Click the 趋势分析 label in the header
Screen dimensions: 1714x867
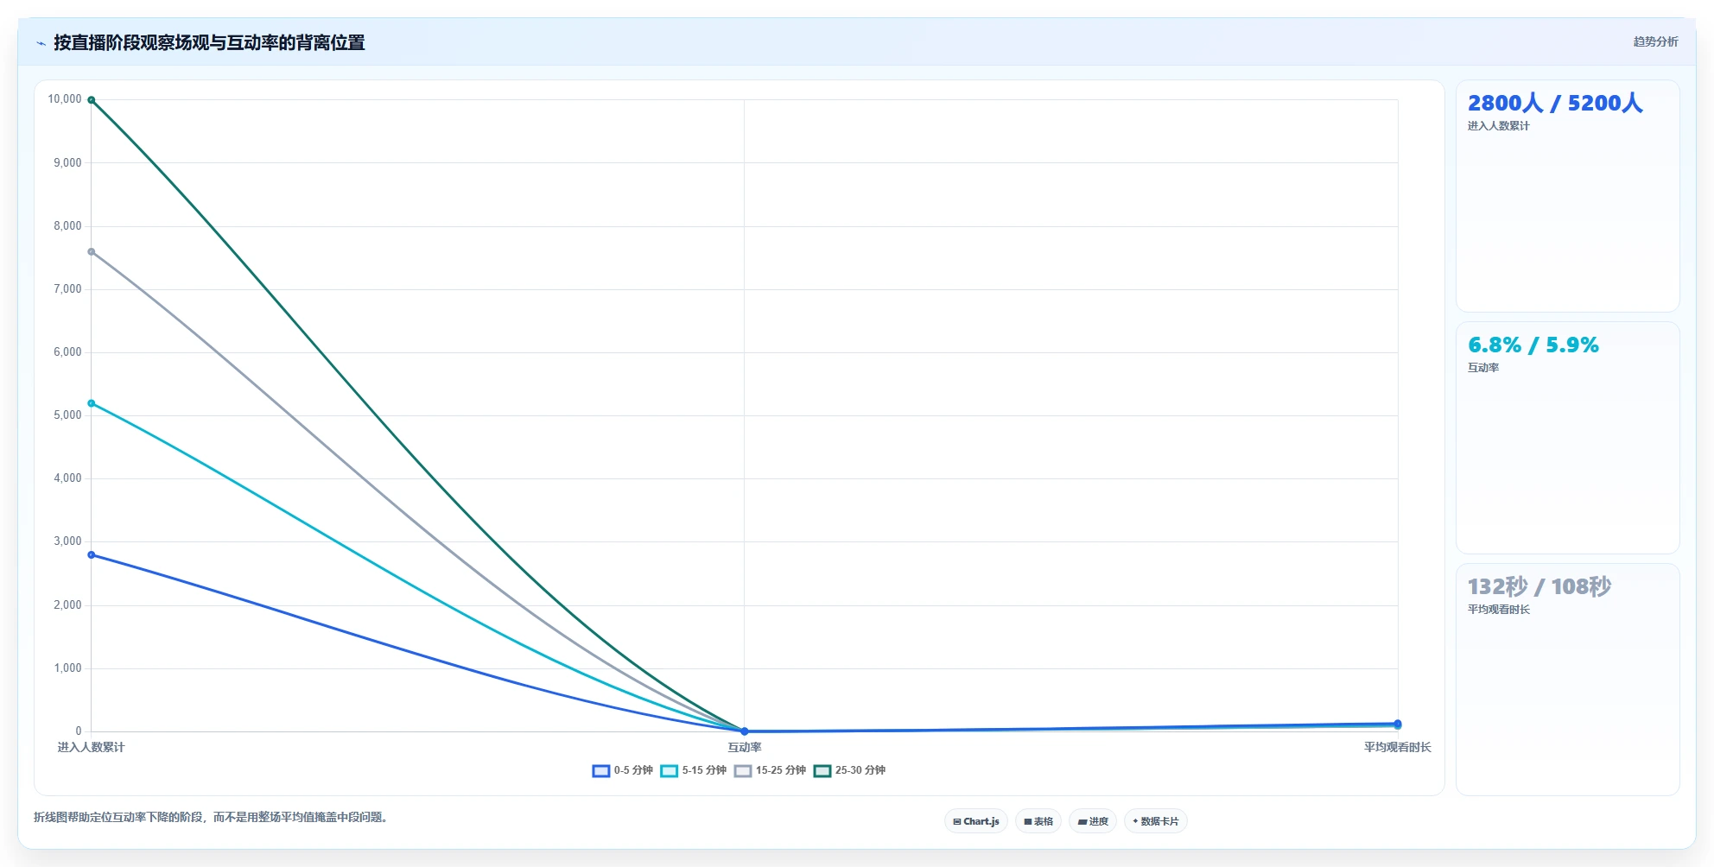(1655, 41)
